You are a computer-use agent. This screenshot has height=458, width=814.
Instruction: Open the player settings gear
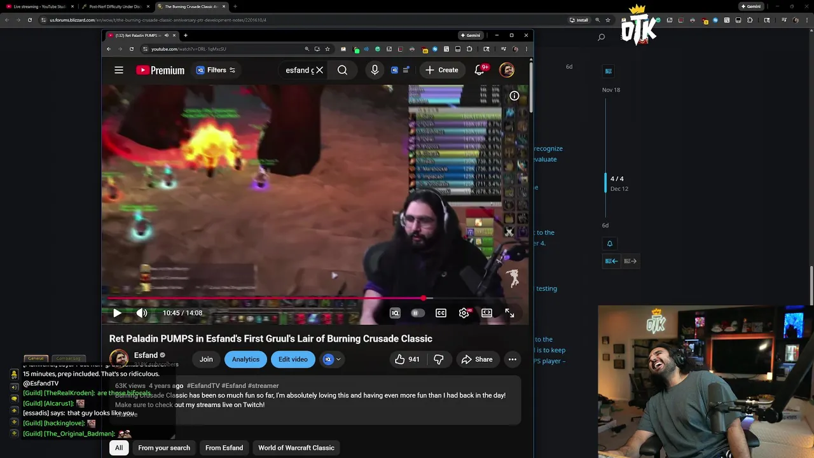coord(464,313)
